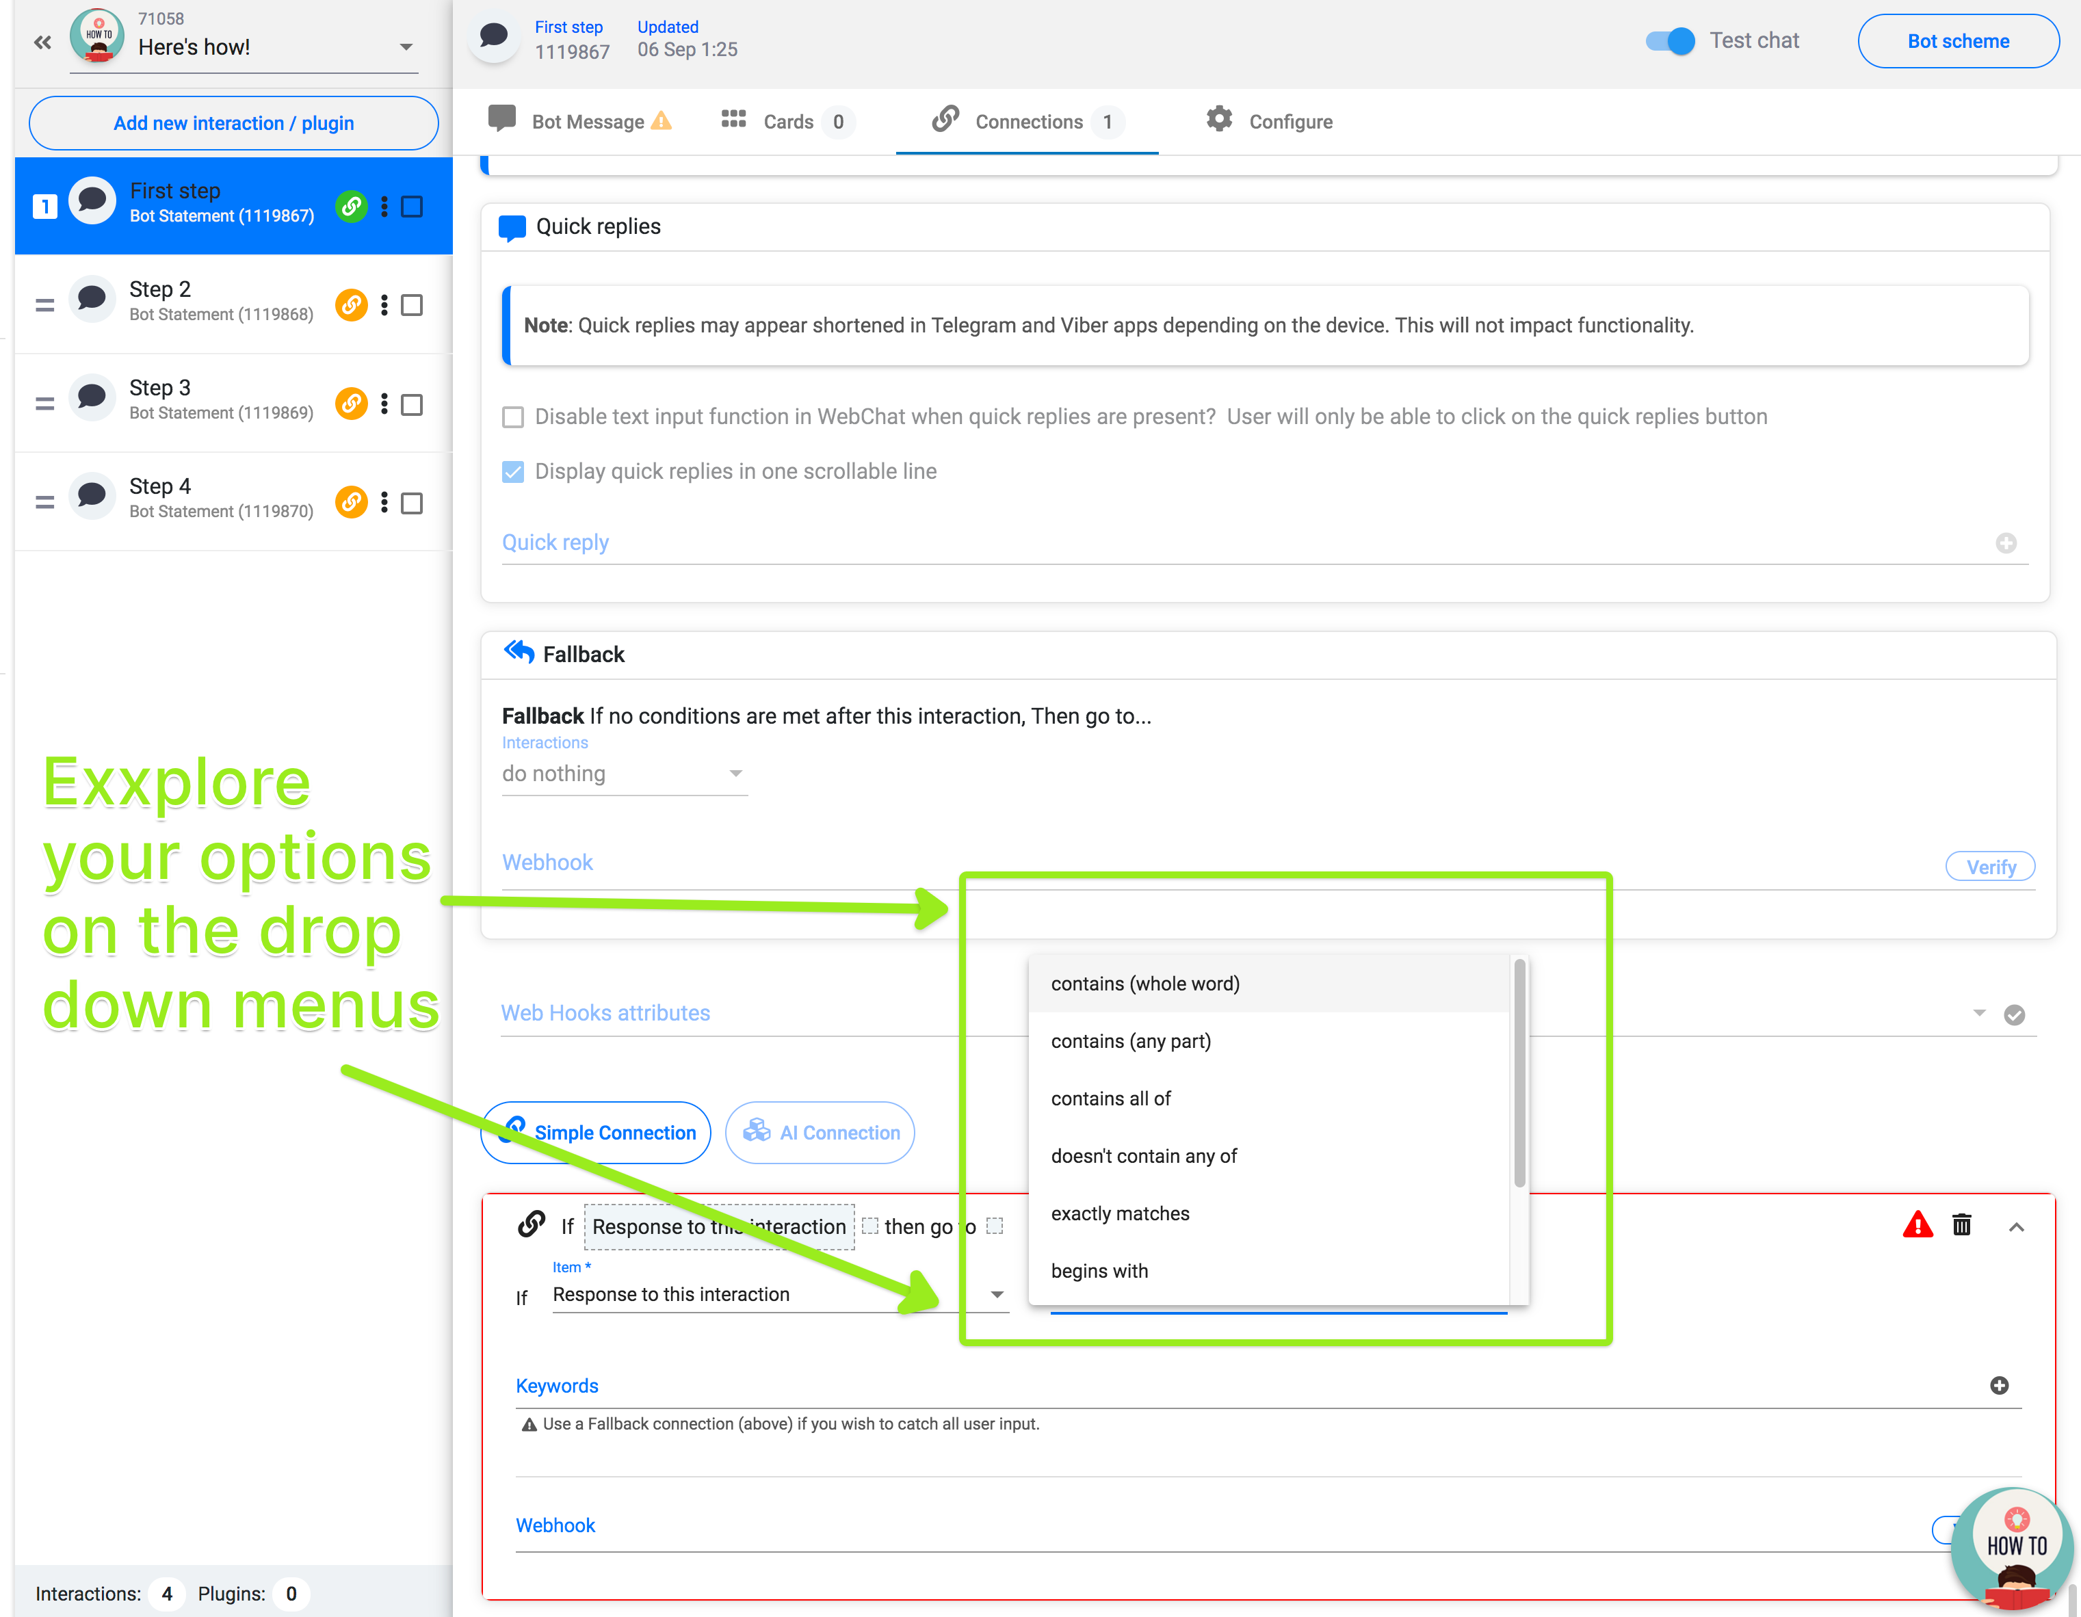This screenshot has height=1617, width=2081.
Task: Collapse the connection panel chevron
Action: point(2016,1226)
